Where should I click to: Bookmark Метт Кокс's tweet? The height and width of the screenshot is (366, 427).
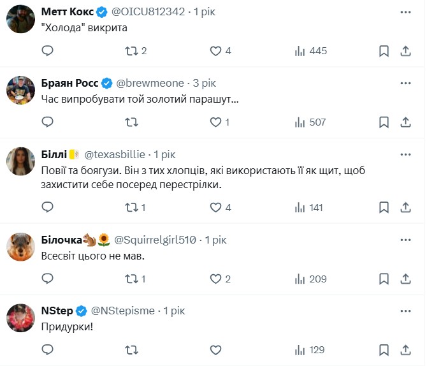click(384, 51)
